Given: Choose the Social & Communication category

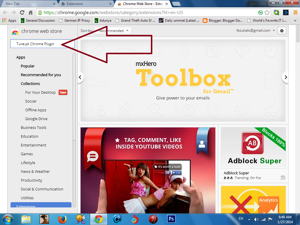Looking at the screenshot, I should tap(42, 189).
